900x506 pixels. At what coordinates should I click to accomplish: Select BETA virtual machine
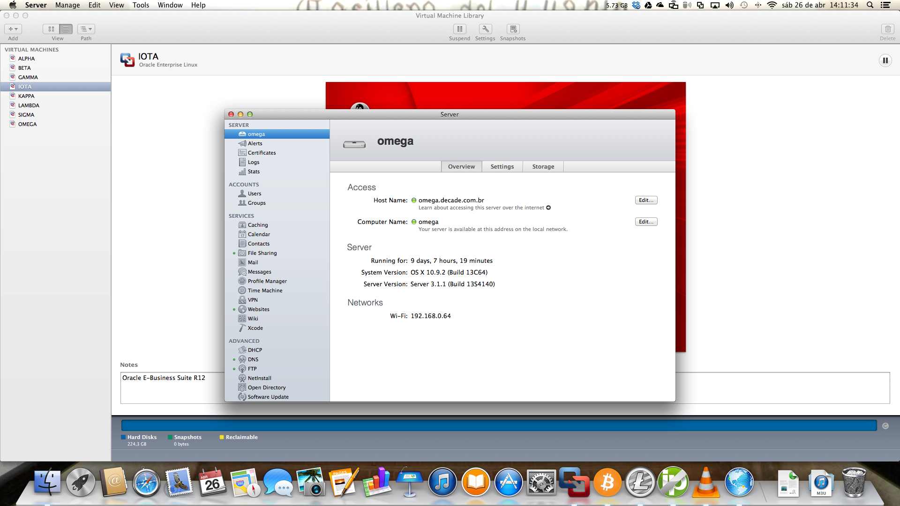[x=55, y=68]
